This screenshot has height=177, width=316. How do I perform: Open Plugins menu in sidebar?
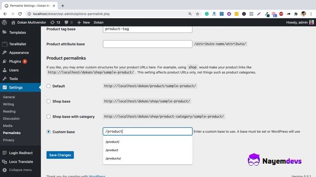click(15, 61)
